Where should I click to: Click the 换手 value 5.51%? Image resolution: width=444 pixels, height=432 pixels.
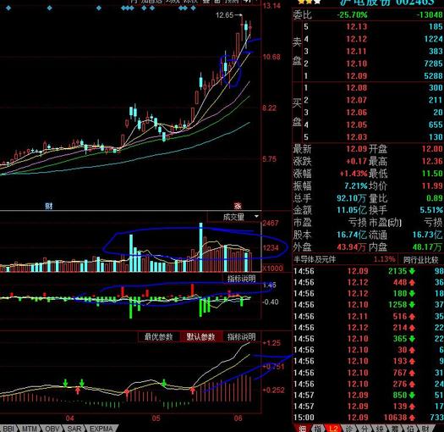[x=431, y=210]
